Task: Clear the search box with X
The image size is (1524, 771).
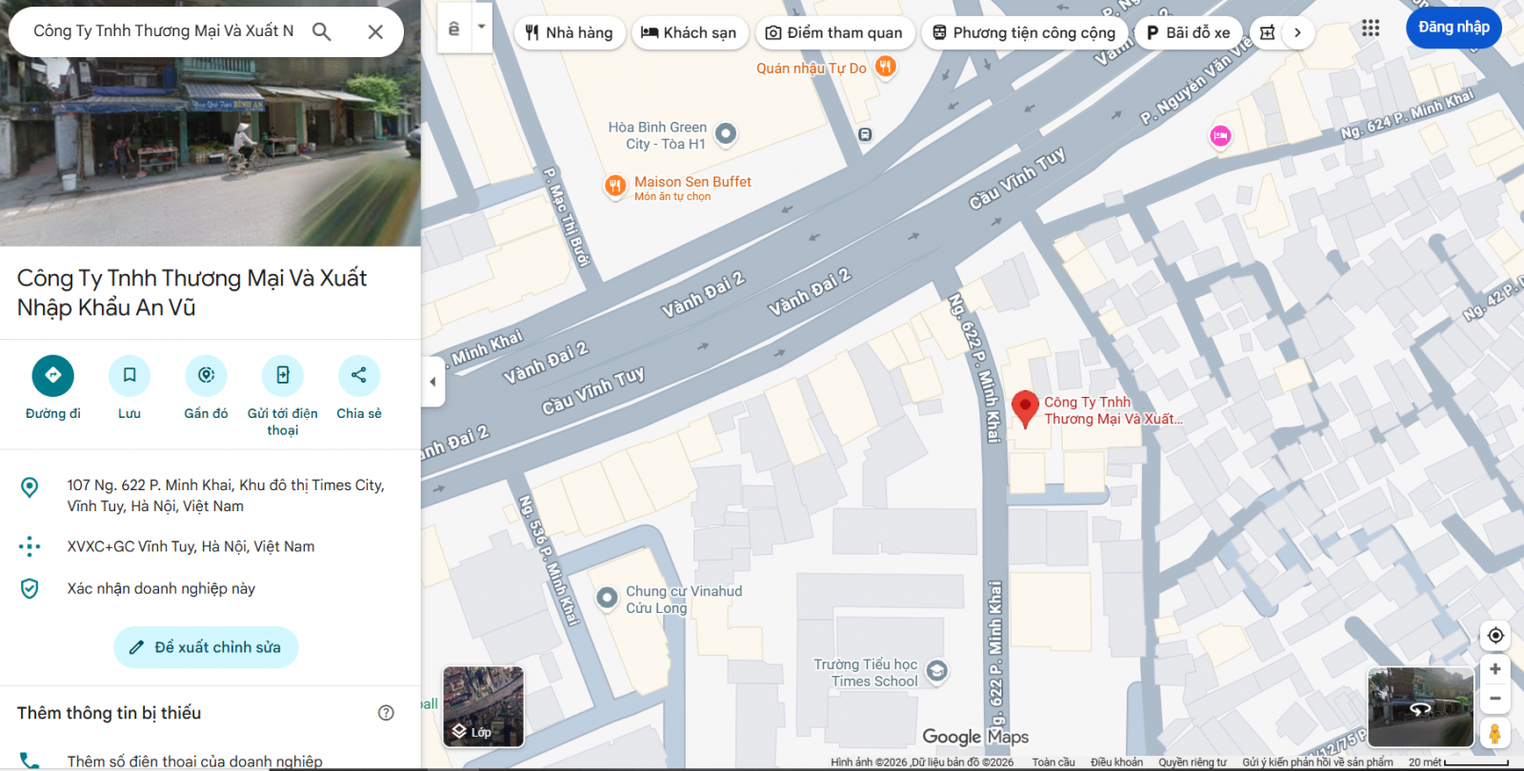Action: coord(375,31)
